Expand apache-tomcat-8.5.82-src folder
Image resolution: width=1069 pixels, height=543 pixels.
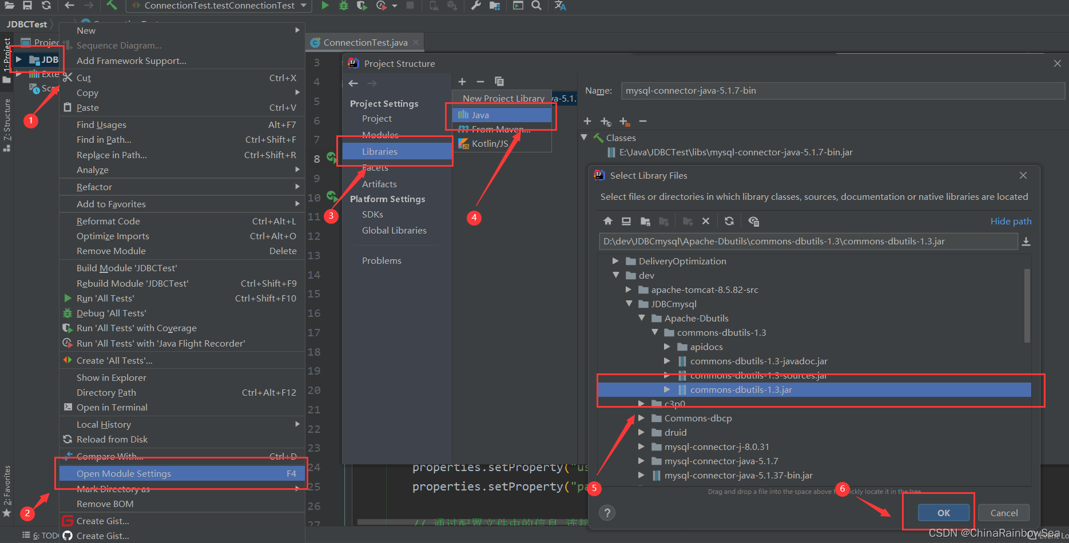[628, 289]
